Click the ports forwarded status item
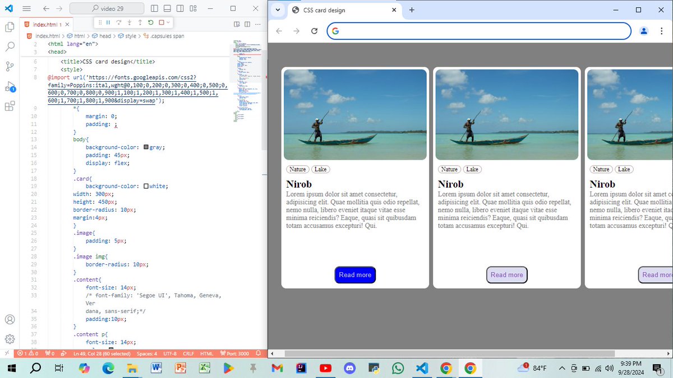The image size is (673, 378). 49,353
